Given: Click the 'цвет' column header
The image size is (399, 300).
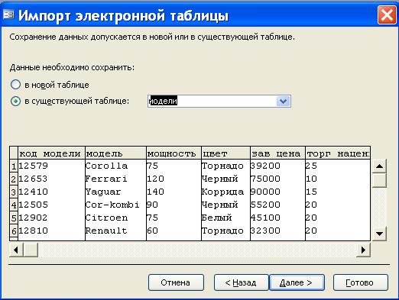Looking at the screenshot, I should point(225,153).
